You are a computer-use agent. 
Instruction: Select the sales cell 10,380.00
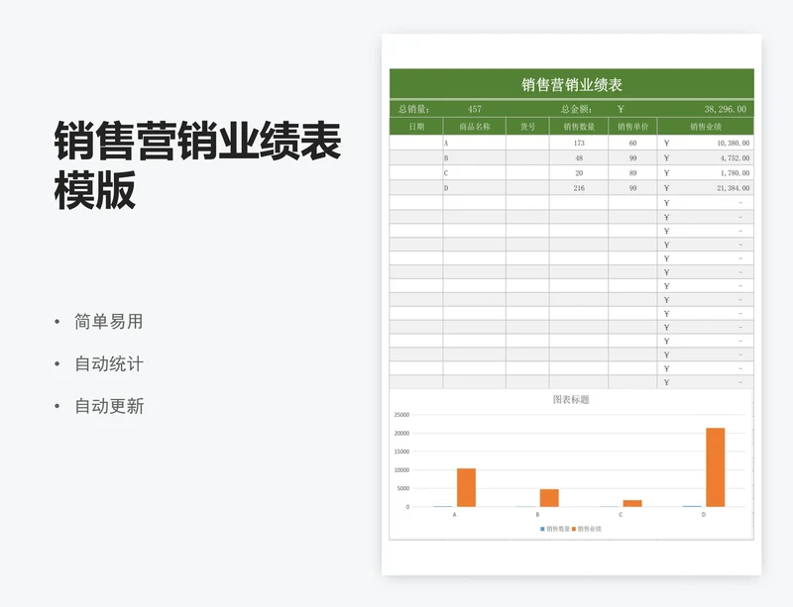click(706, 143)
